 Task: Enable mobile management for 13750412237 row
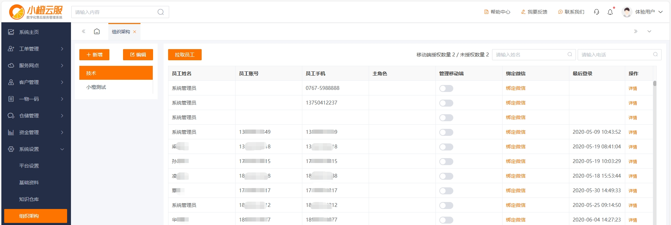[446, 103]
